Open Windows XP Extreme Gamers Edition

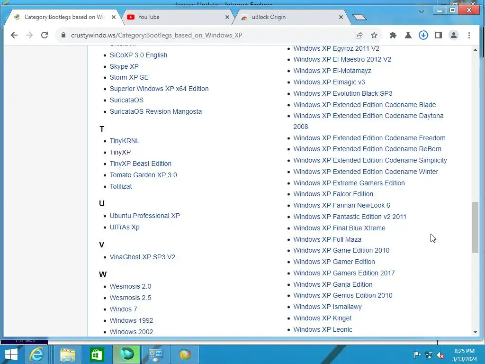tap(349, 183)
